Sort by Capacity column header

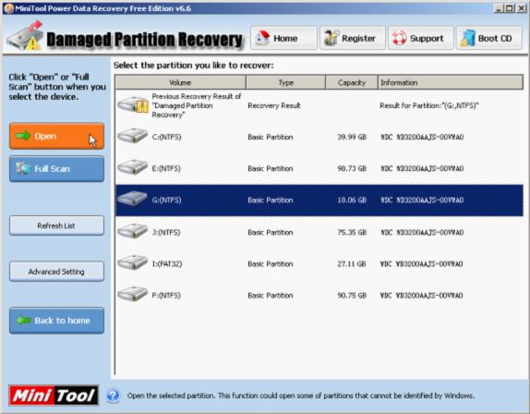click(352, 82)
